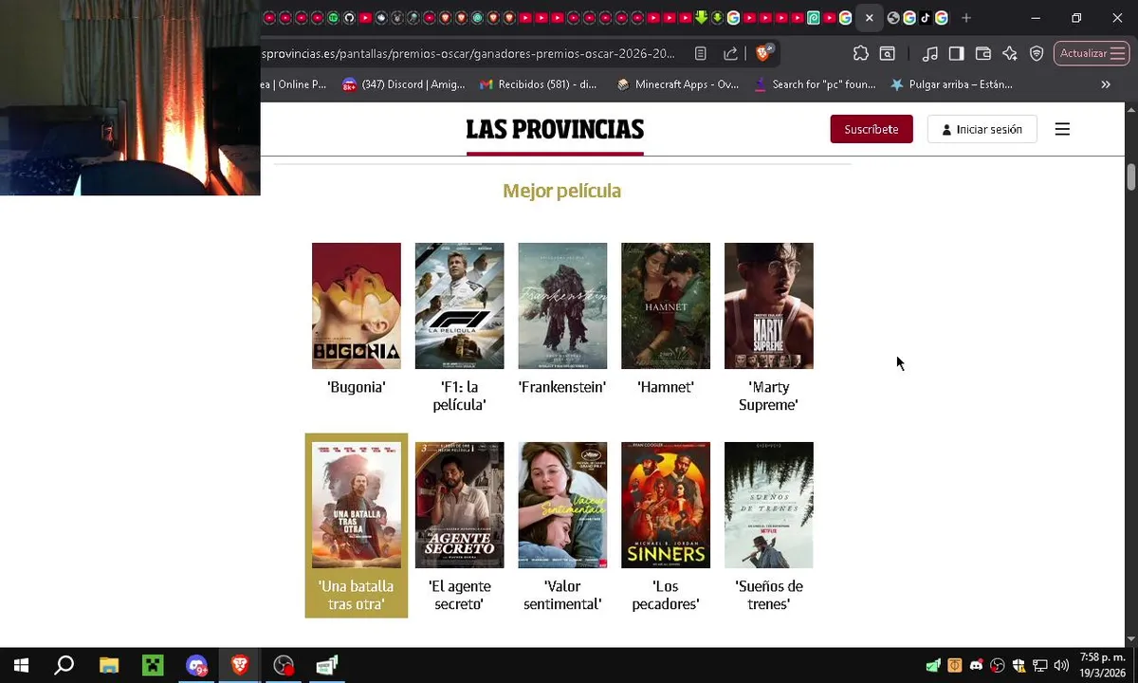Click the Iniciar sesión button
The height and width of the screenshot is (683, 1138).
[x=982, y=129]
